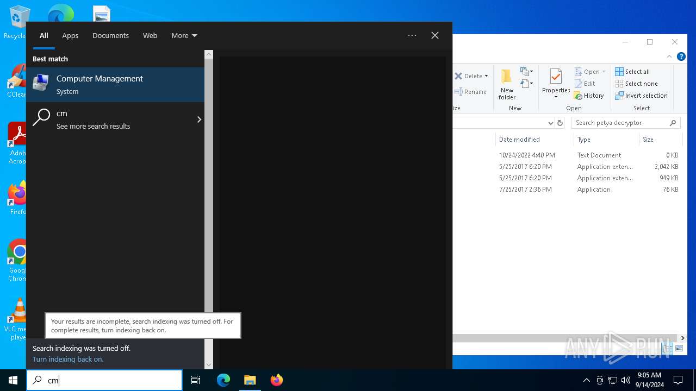Expand the address bar history dropdown
The image size is (696, 391).
tap(550, 123)
